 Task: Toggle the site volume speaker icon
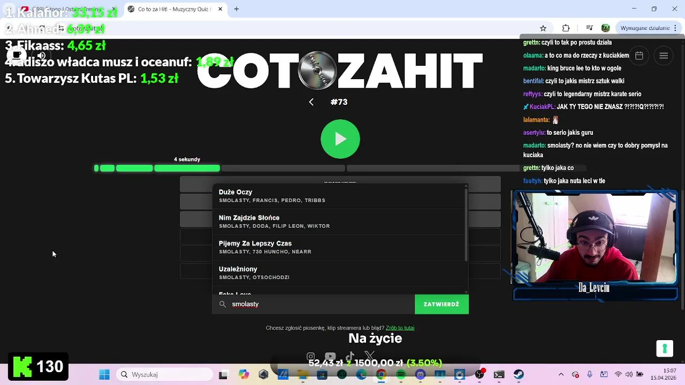(x=41, y=56)
